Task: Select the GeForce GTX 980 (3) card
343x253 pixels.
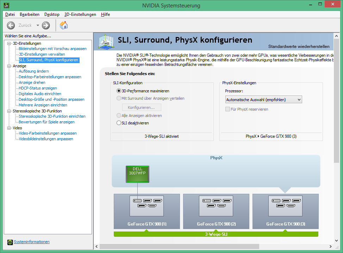Action: [x=286, y=211]
